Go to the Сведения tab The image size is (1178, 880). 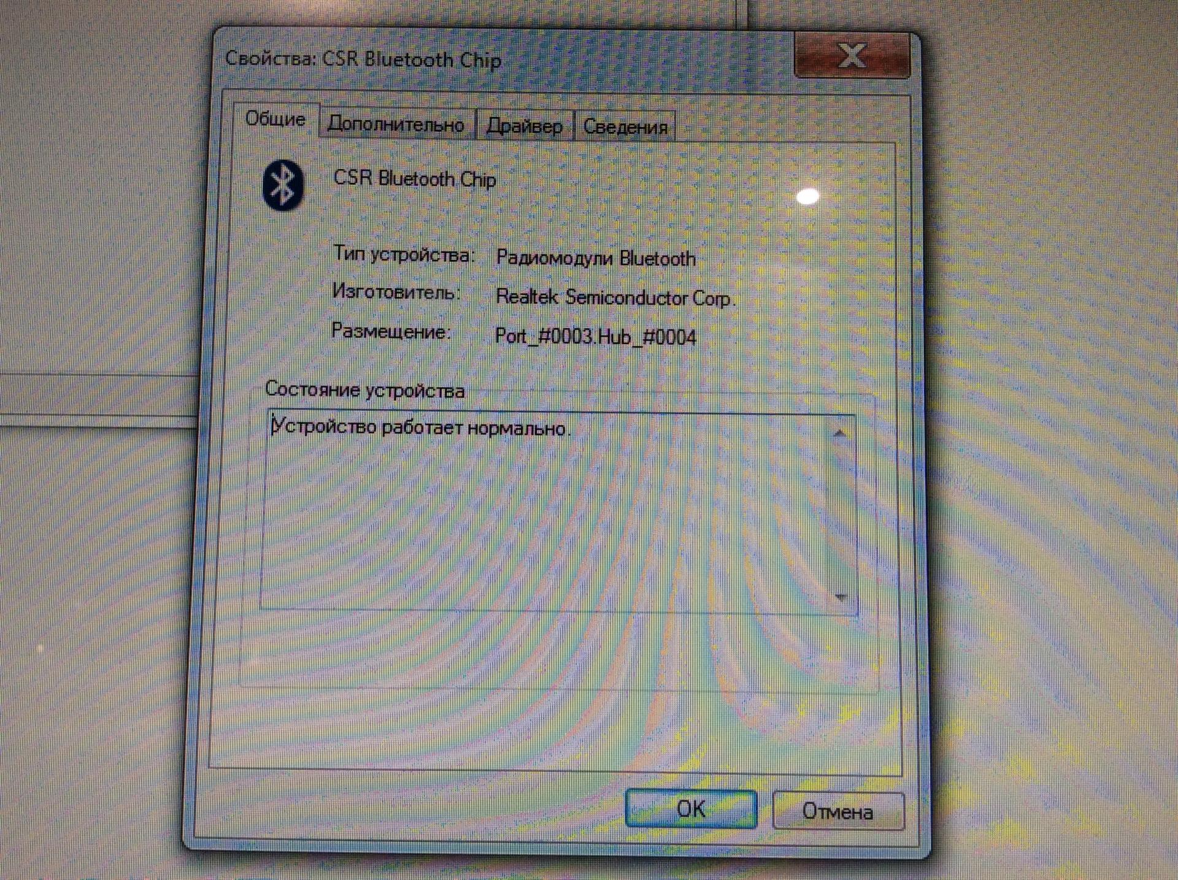(x=625, y=126)
